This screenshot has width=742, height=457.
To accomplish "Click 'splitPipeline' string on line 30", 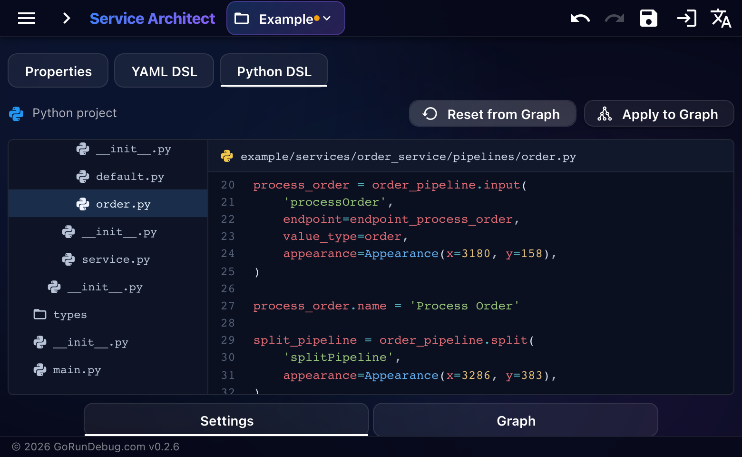I will click(x=339, y=357).
